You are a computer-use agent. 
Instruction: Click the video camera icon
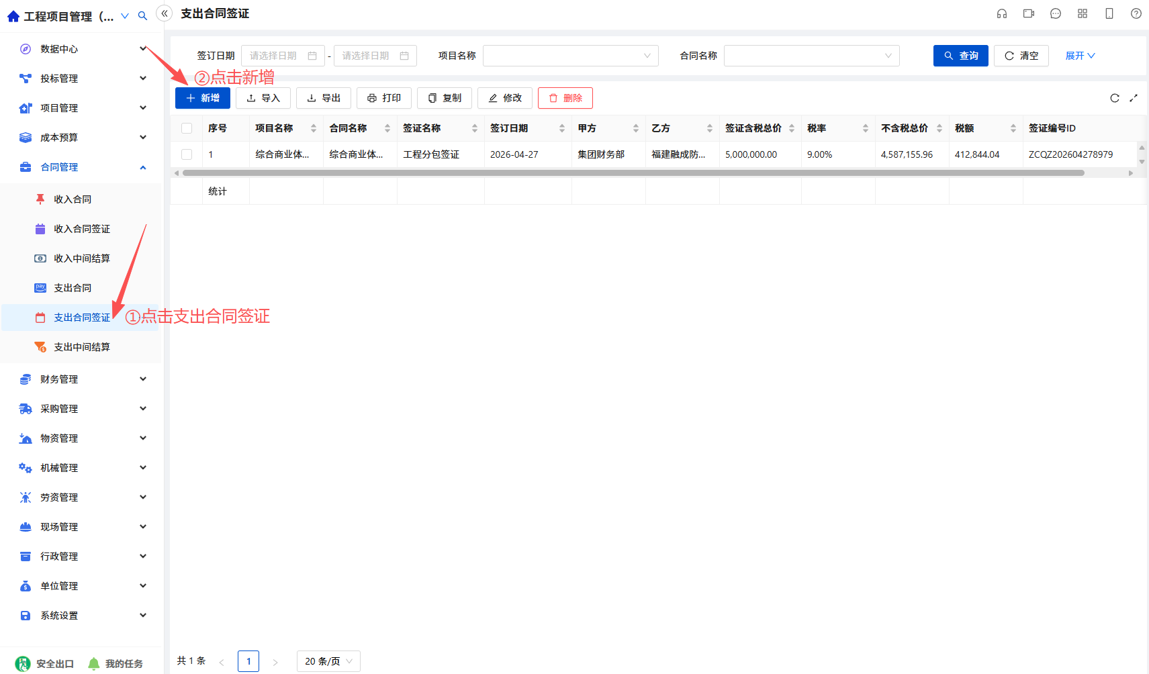1029,13
